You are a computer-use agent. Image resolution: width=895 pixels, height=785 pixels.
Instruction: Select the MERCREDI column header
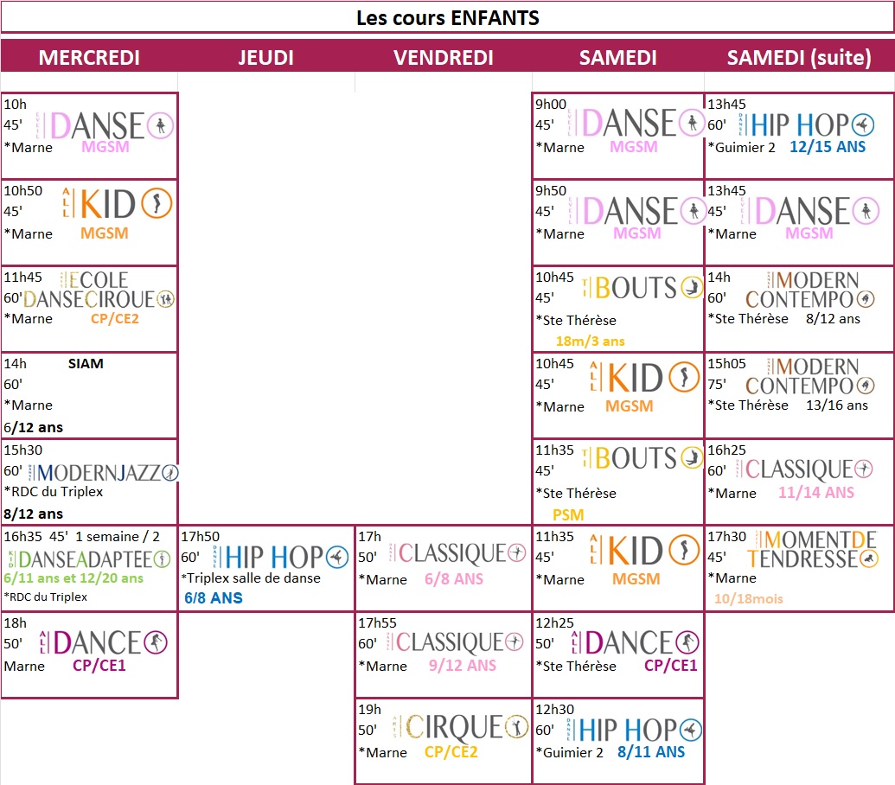coord(89,58)
